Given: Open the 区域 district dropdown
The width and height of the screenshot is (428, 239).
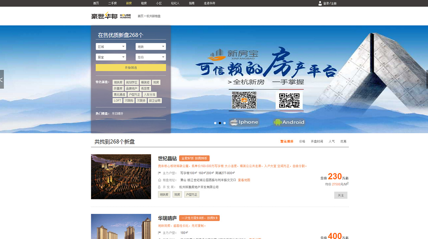Looking at the screenshot, I should pos(111,47).
